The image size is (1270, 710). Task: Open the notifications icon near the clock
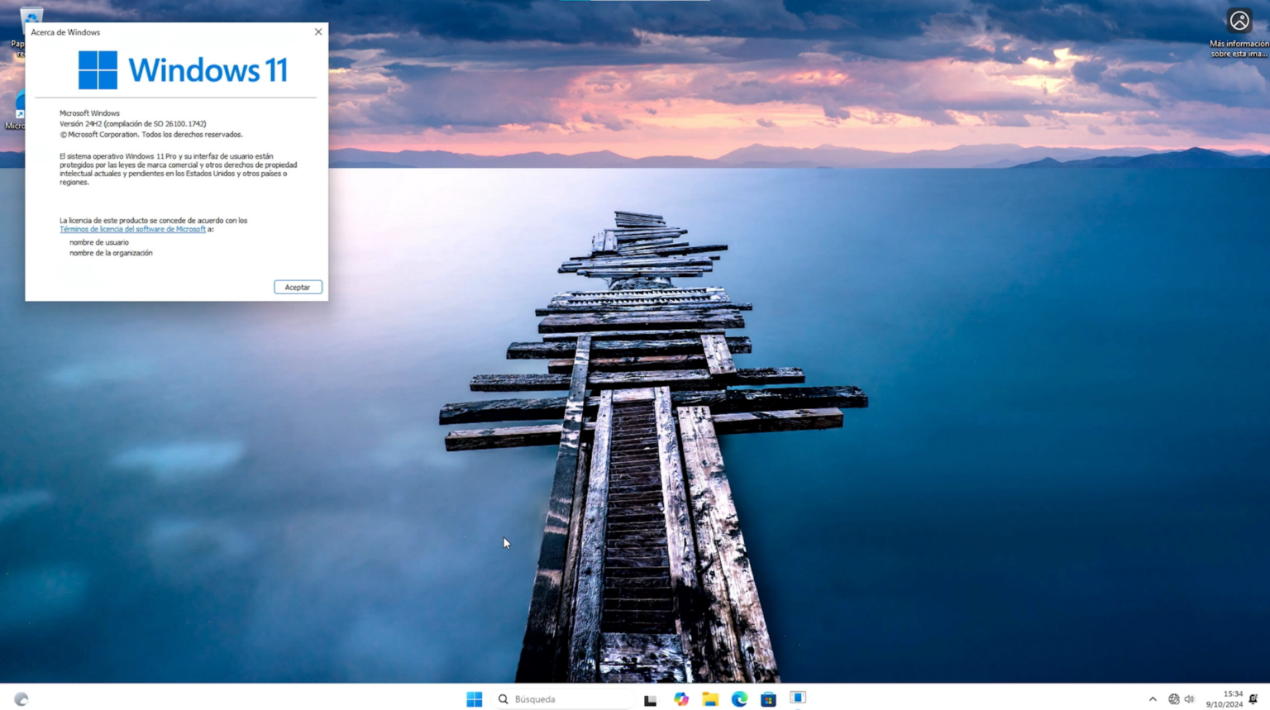1252,698
